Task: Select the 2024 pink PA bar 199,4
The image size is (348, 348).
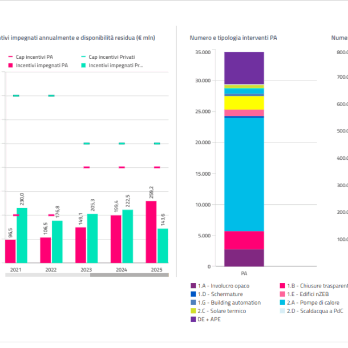Action: pyautogui.click(x=116, y=239)
